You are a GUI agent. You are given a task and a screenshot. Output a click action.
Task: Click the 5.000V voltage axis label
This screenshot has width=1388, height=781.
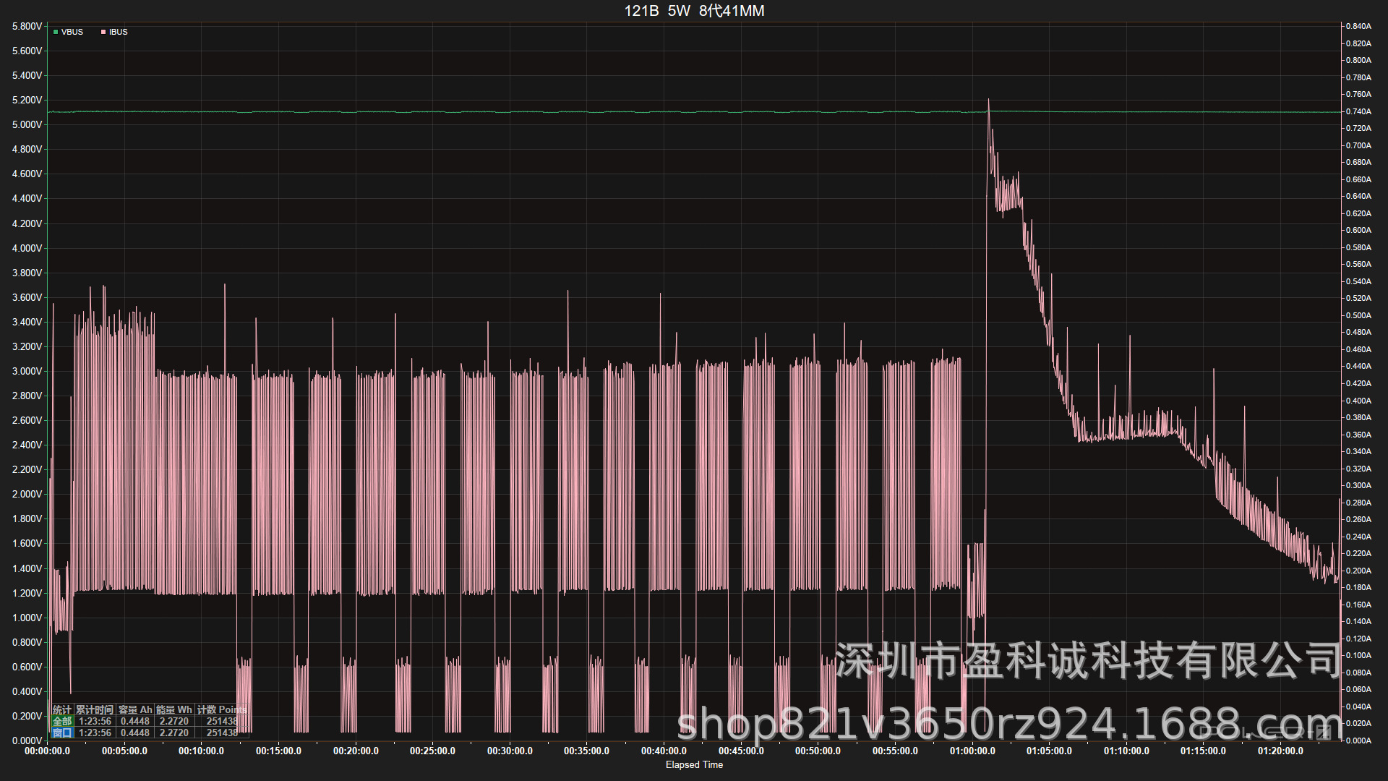(x=27, y=124)
